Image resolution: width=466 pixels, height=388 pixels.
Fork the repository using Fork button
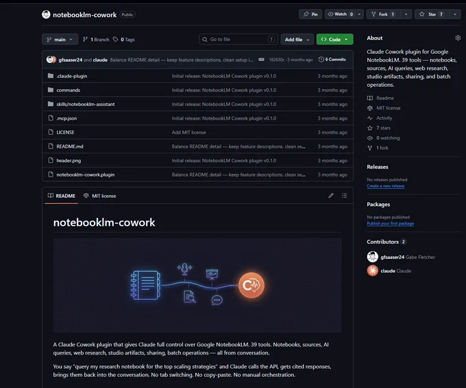coord(383,14)
